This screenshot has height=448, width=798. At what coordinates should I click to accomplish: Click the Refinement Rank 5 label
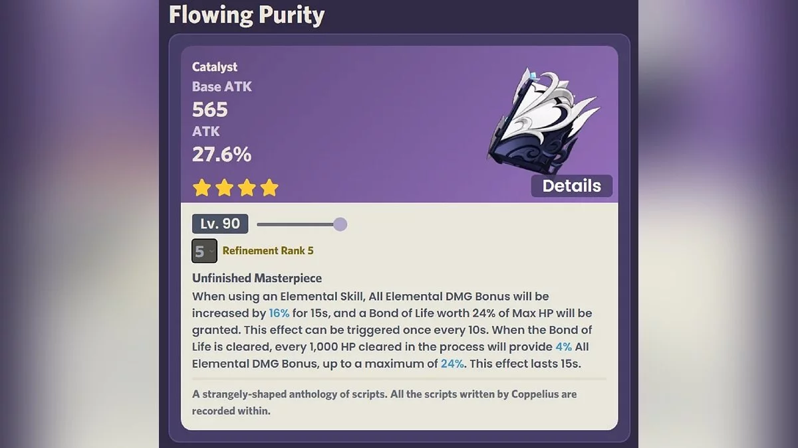pyautogui.click(x=268, y=251)
